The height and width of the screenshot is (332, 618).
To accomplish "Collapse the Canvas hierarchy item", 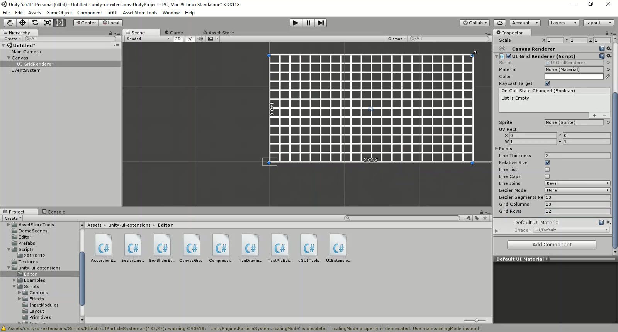I will click(8, 58).
